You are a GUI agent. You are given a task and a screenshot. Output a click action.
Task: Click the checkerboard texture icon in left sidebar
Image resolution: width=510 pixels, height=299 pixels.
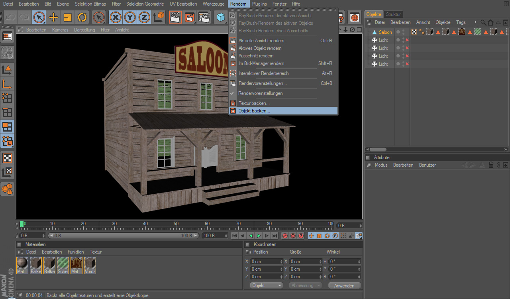(x=7, y=157)
